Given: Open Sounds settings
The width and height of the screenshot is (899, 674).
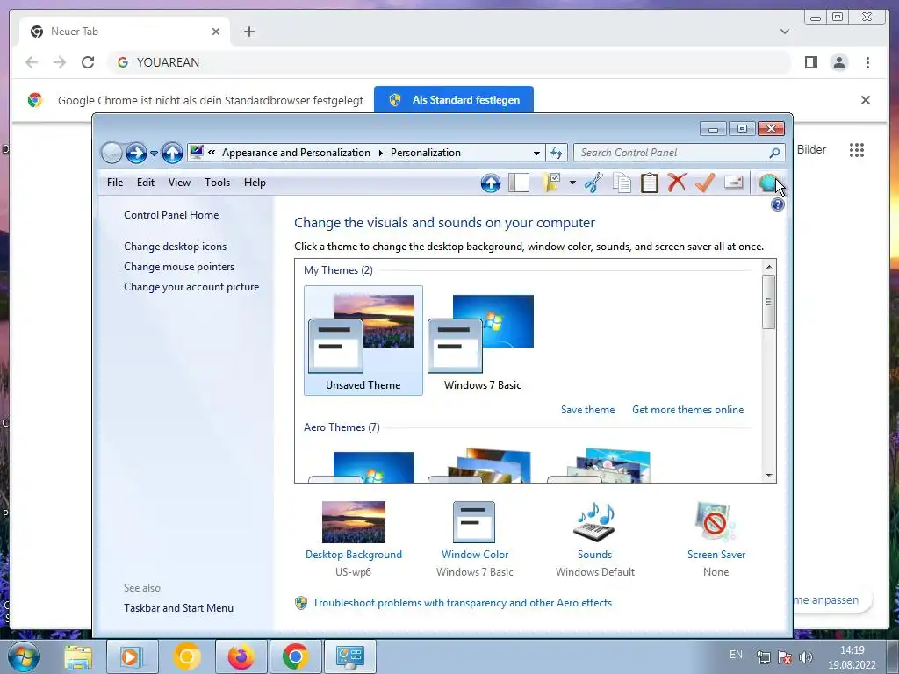Looking at the screenshot, I should click(594, 539).
